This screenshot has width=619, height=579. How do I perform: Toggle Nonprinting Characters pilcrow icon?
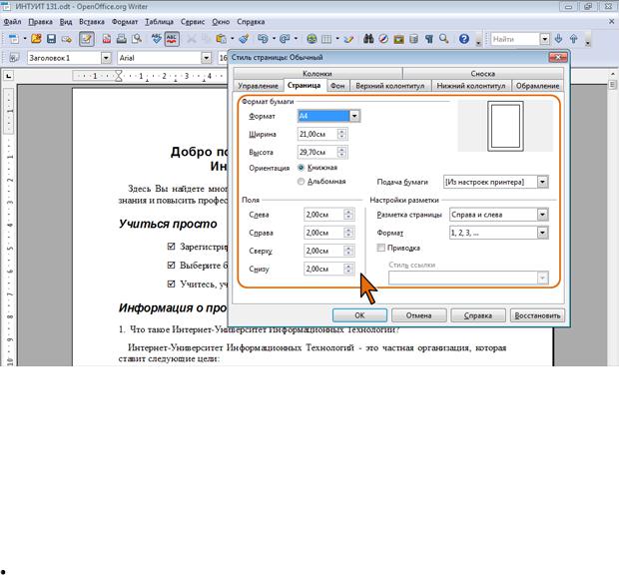(429, 39)
